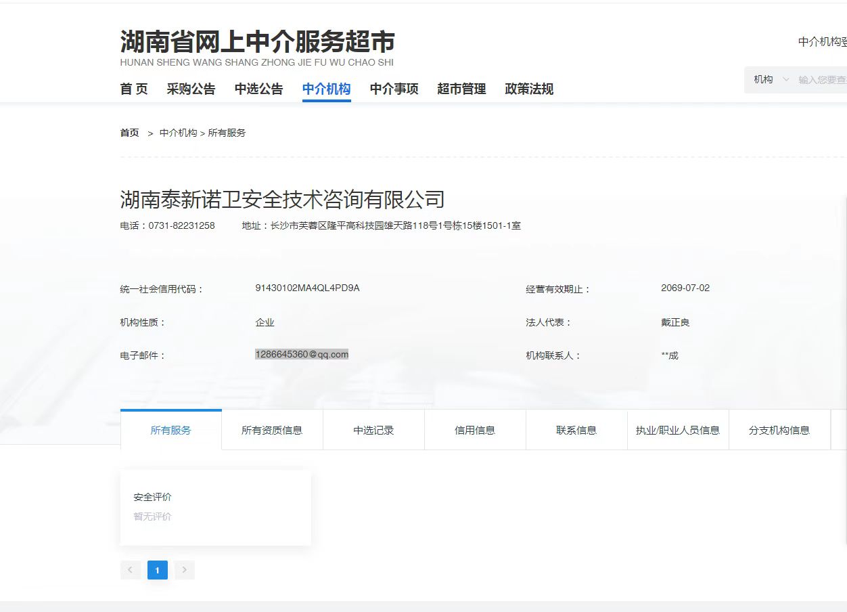
Task: Open 政策法规 navigation item
Action: [x=529, y=89]
